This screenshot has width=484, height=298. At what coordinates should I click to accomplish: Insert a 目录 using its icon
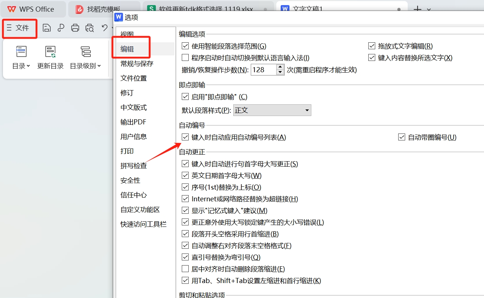tap(21, 51)
